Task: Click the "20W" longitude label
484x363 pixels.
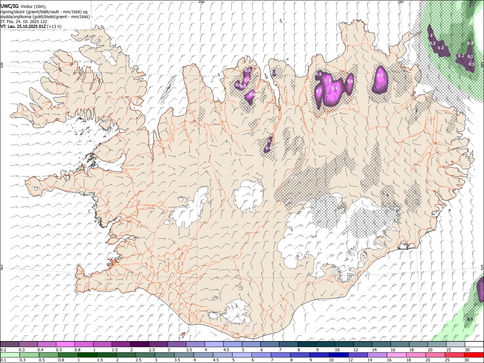Action: [x=201, y=2]
